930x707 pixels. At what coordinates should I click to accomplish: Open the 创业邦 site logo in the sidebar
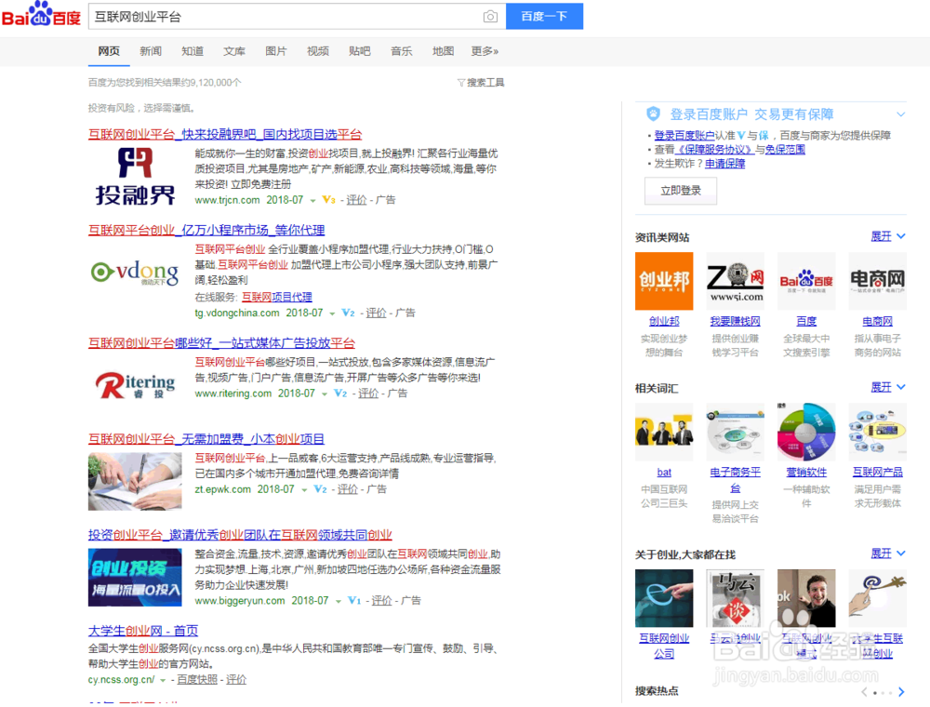click(x=664, y=282)
